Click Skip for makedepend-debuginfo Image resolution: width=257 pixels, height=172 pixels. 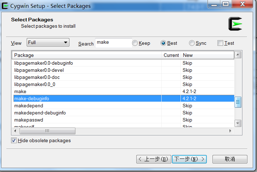click(x=187, y=113)
